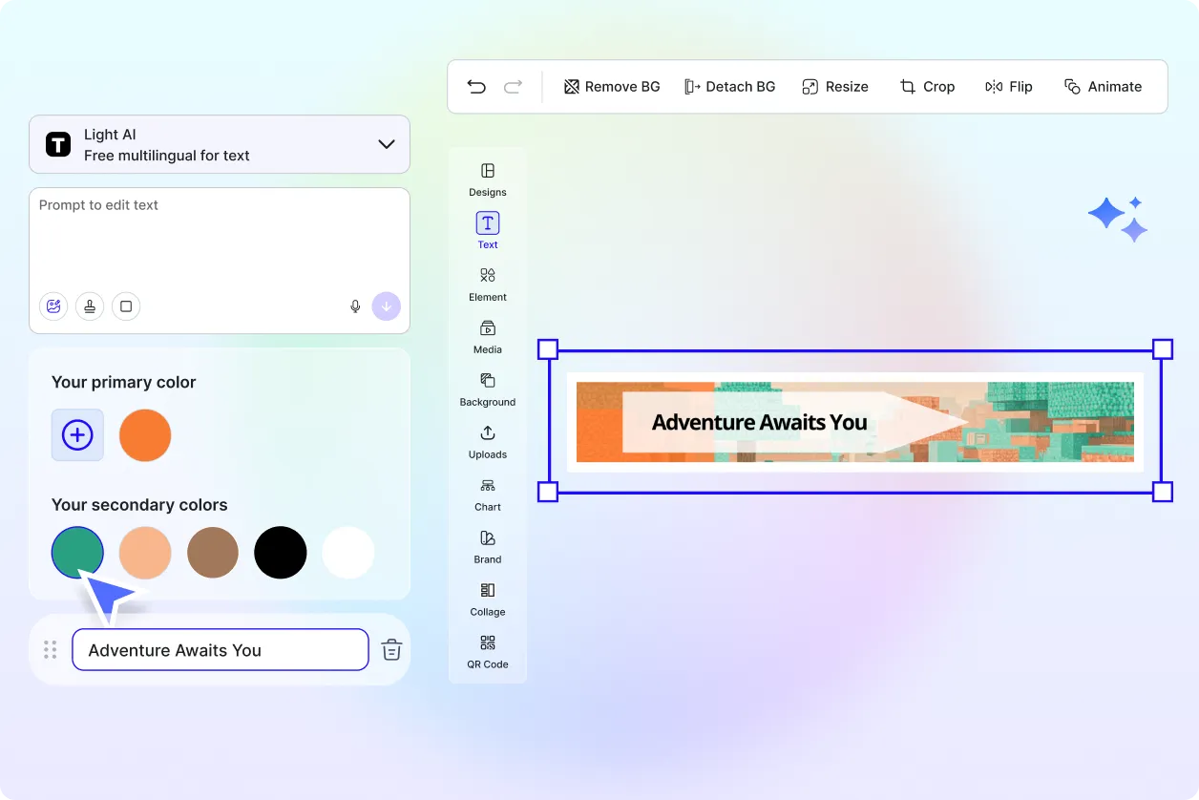
Task: Click the black T Light AI logo
Action: pos(58,145)
